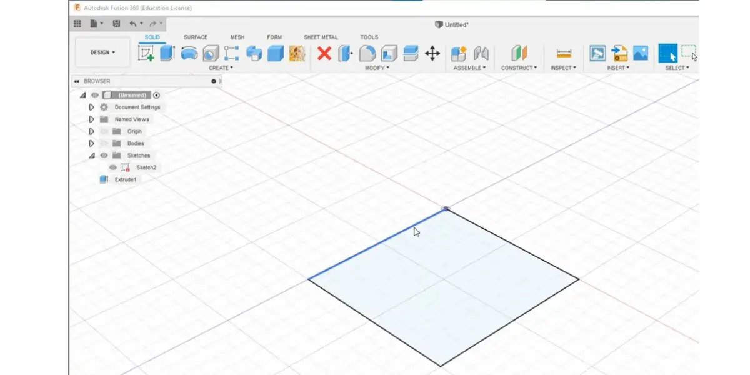Activate the Select arrow tool

click(x=667, y=53)
